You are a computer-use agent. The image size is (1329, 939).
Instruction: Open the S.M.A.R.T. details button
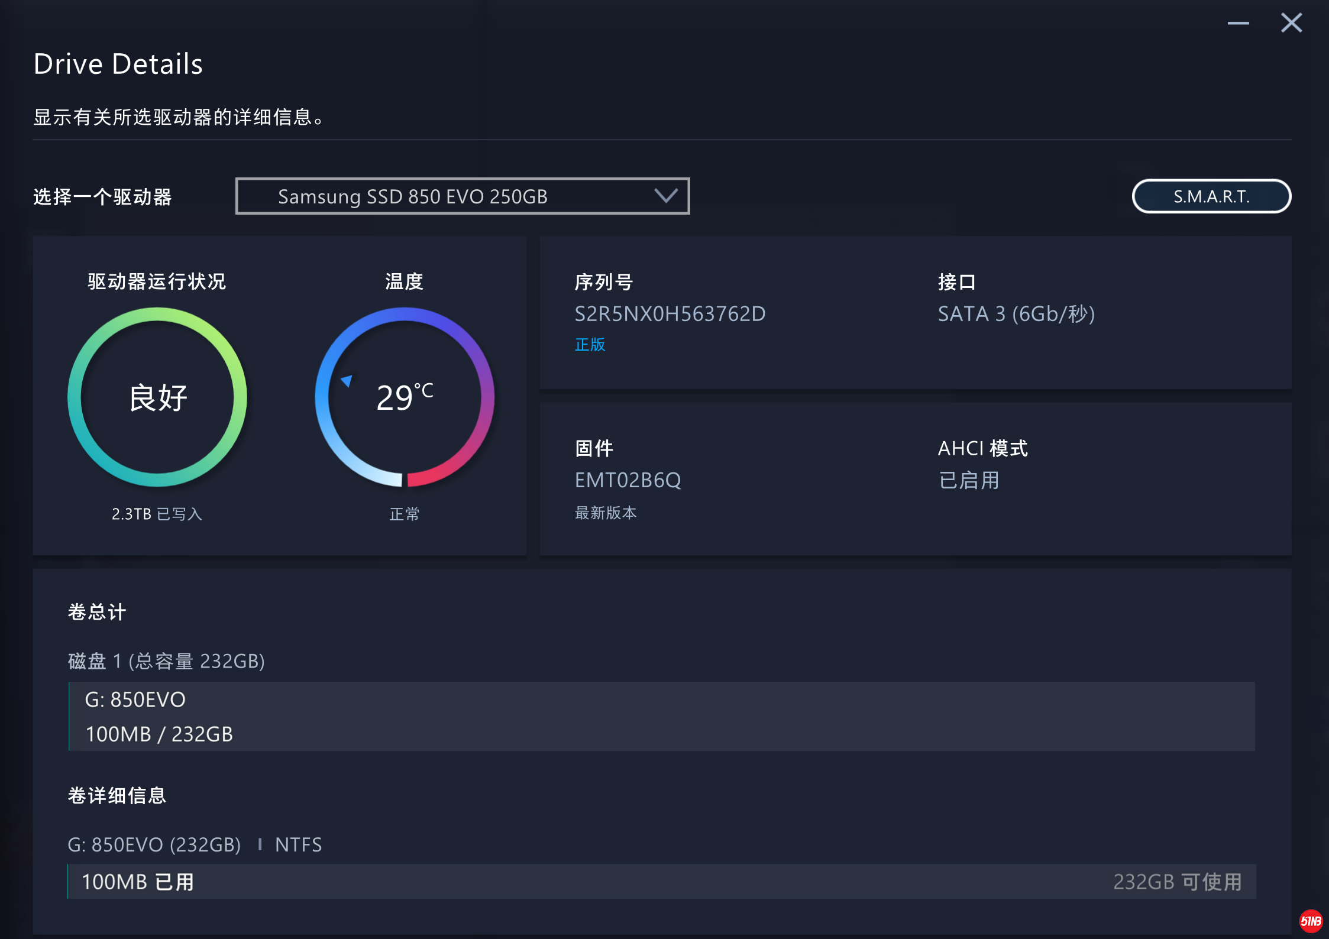[1211, 196]
